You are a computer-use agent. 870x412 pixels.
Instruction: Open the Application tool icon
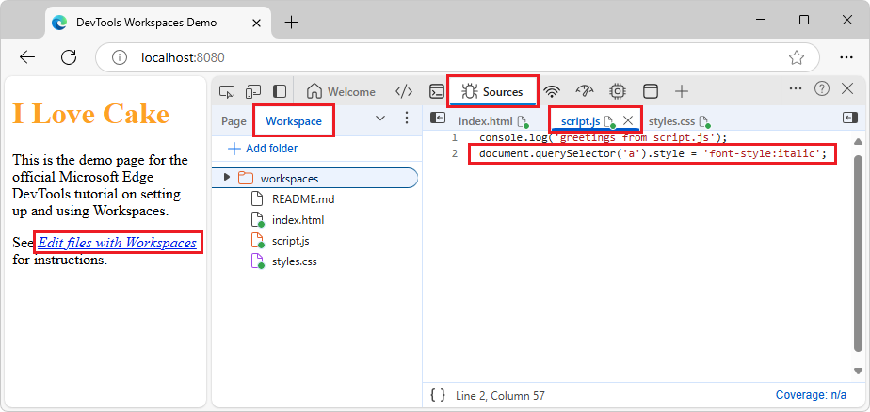(x=650, y=91)
